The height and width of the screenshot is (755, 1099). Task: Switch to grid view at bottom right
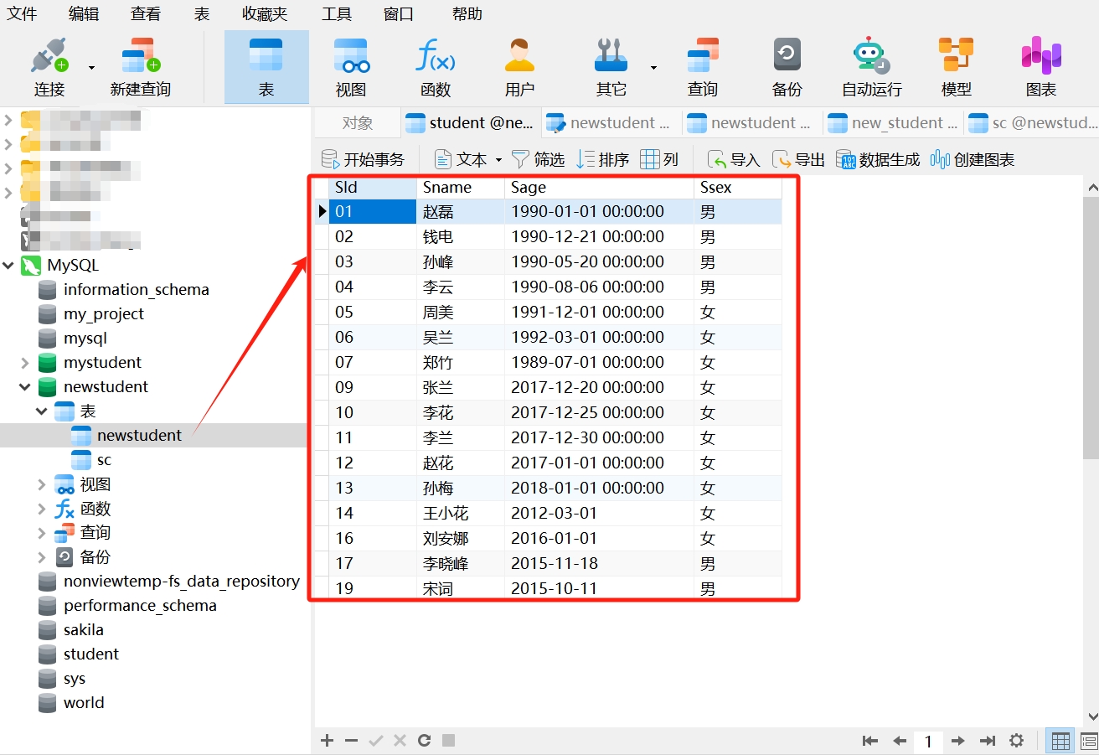click(1060, 741)
